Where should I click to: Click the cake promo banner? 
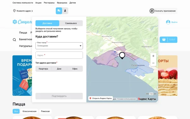[x=168, y=76]
